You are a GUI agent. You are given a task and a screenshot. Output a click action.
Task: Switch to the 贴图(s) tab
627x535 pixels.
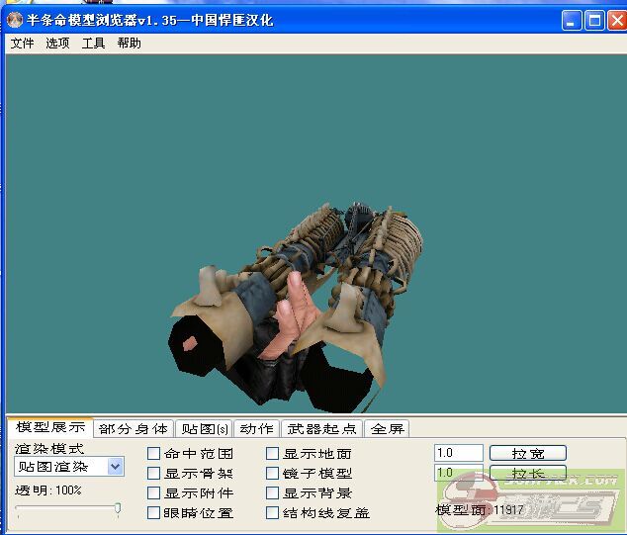(x=203, y=429)
